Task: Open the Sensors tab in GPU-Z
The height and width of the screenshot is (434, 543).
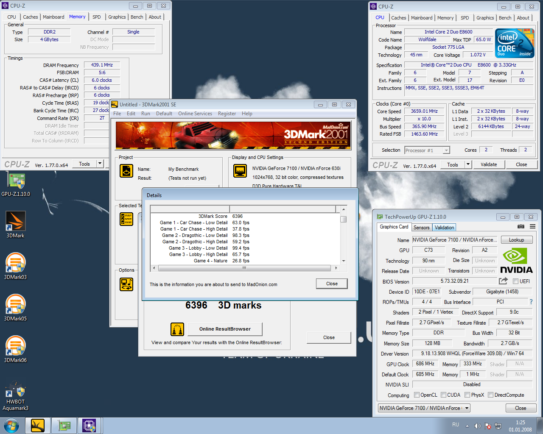Action: [x=421, y=228]
